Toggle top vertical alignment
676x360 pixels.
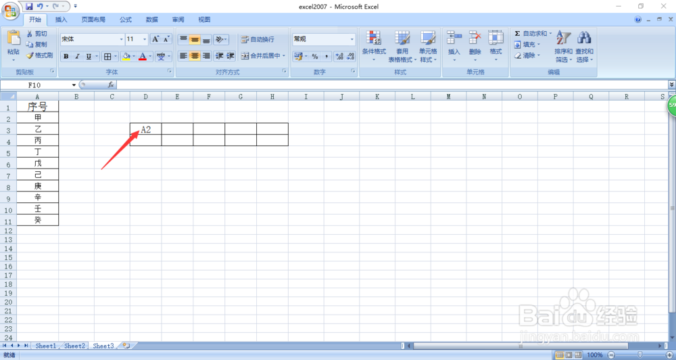[184, 39]
